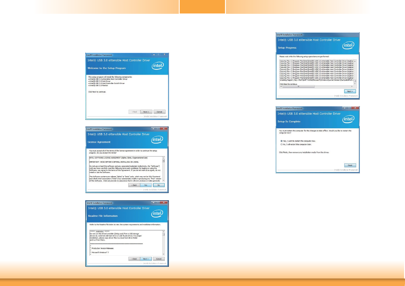This screenshot has width=405, height=286.
Task: Close the Setup Is Complete window
Action: click(x=355, y=108)
